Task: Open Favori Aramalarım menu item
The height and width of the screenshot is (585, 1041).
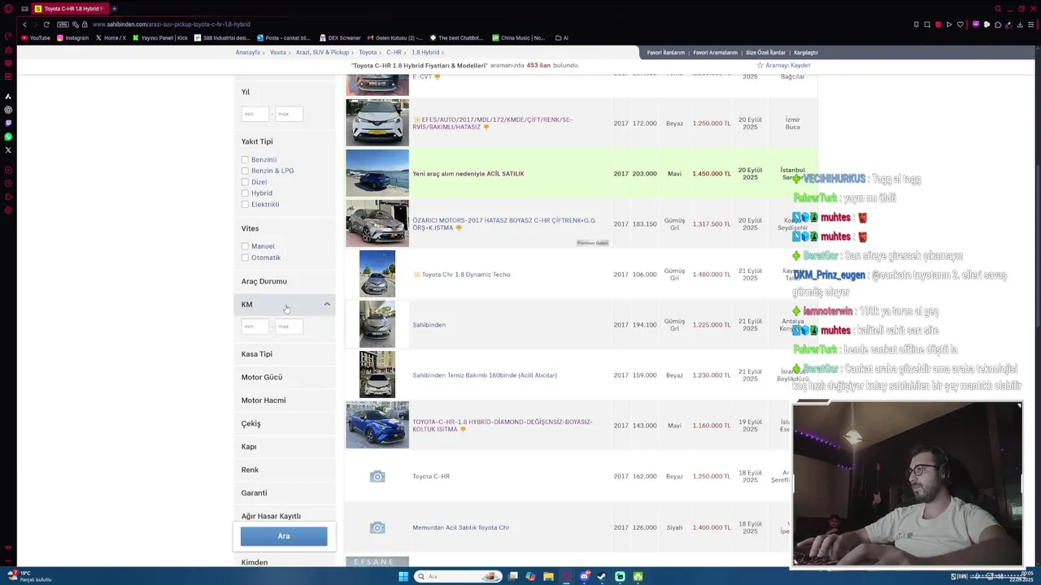Action: 715,53
